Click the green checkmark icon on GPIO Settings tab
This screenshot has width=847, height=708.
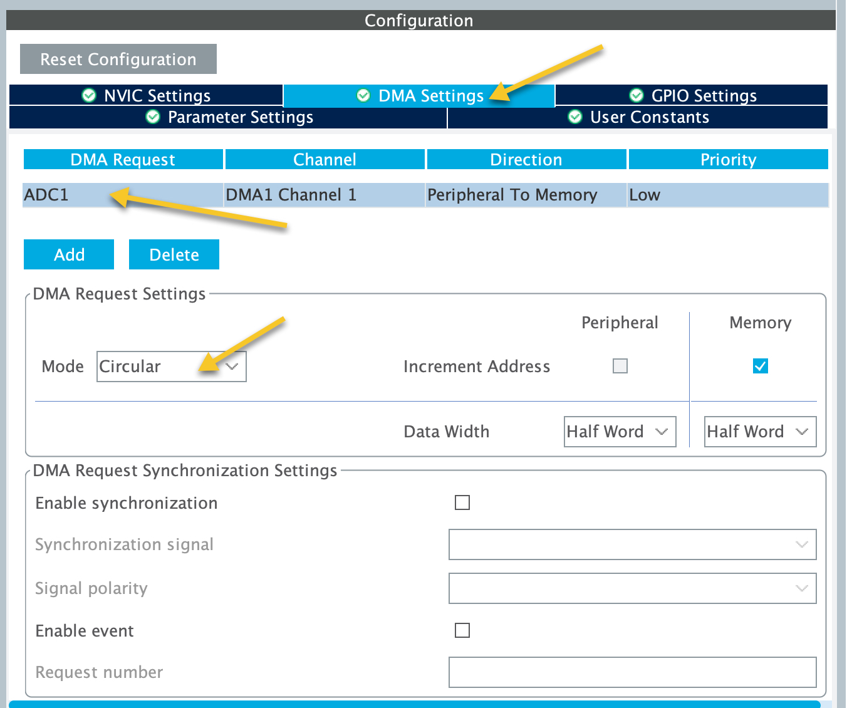pos(636,95)
